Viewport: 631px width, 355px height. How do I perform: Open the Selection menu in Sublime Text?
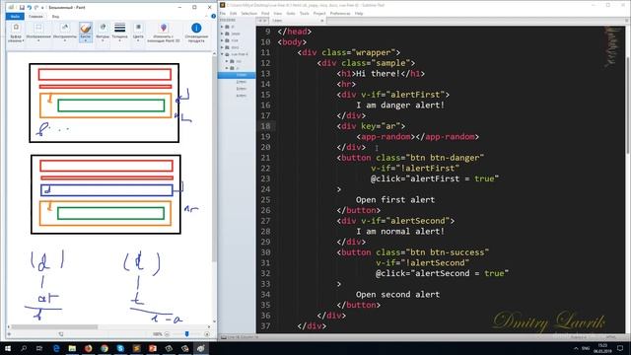point(248,13)
